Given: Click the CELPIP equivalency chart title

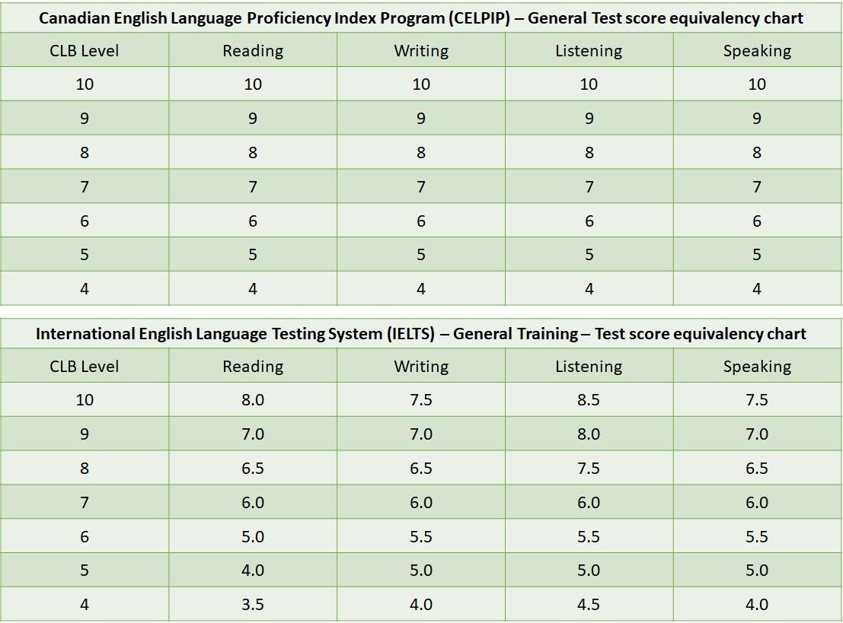Looking at the screenshot, I should [x=420, y=17].
